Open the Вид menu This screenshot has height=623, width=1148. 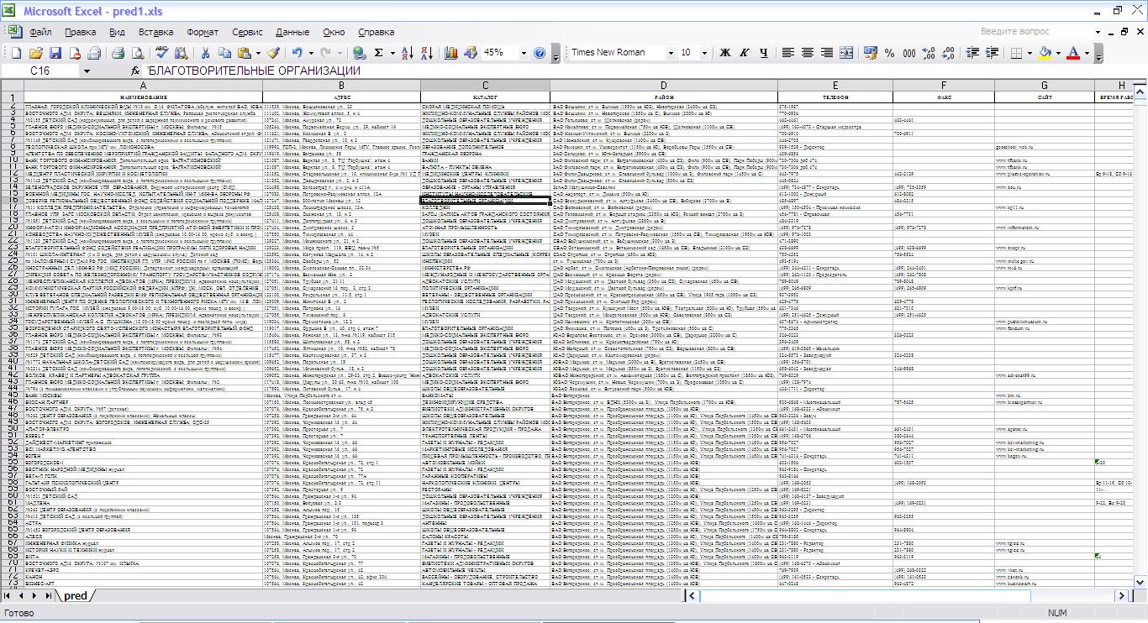[117, 32]
